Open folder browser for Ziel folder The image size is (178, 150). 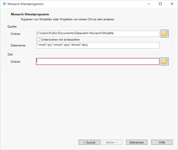coord(165,61)
